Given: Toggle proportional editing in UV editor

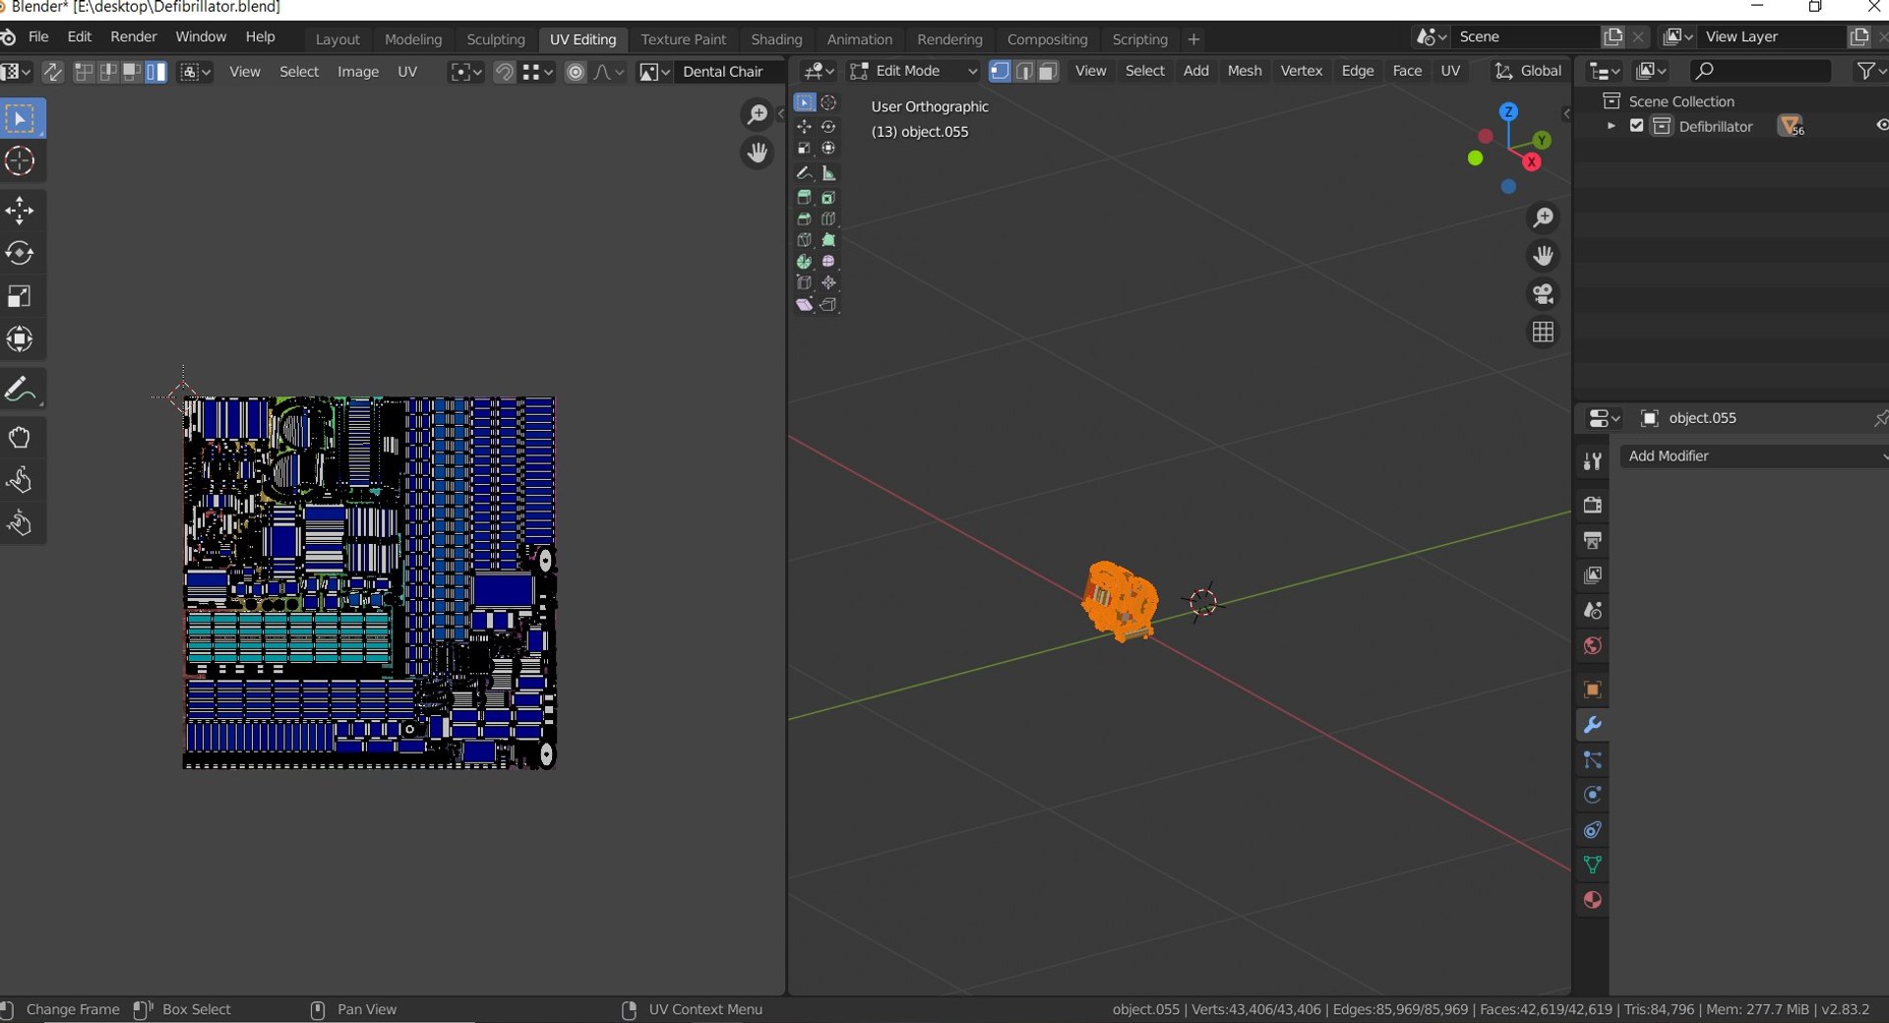Looking at the screenshot, I should (x=576, y=72).
